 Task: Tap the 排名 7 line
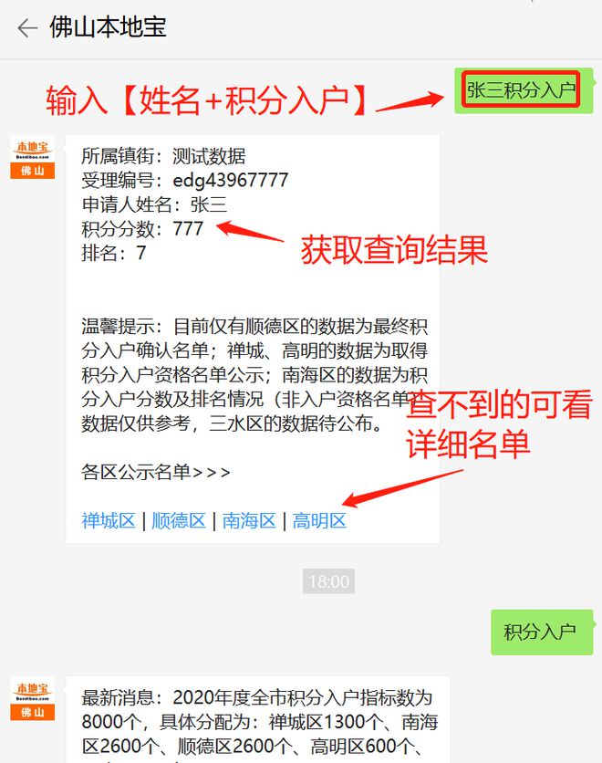point(114,253)
